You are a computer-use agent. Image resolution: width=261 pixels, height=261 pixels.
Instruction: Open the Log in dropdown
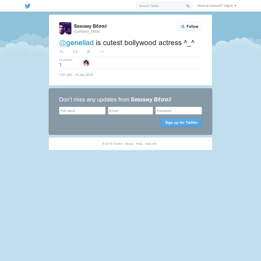[230, 6]
